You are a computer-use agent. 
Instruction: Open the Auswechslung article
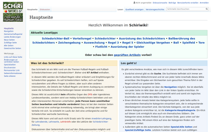tap(94, 43)
